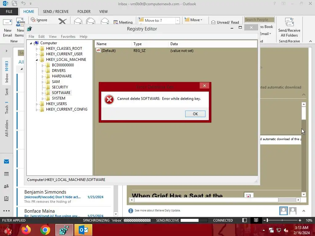This screenshot has width=315, height=236.
Task: Click the Meeting reply button
Action: point(123,22)
